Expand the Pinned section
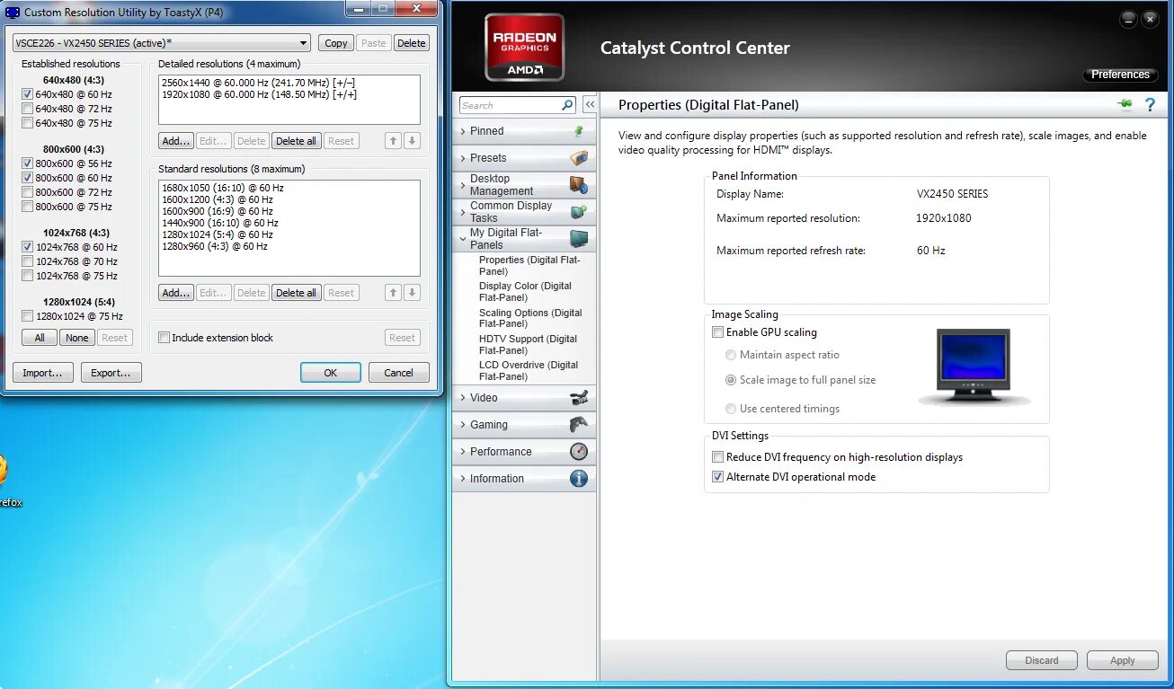The image size is (1174, 689). click(x=523, y=131)
